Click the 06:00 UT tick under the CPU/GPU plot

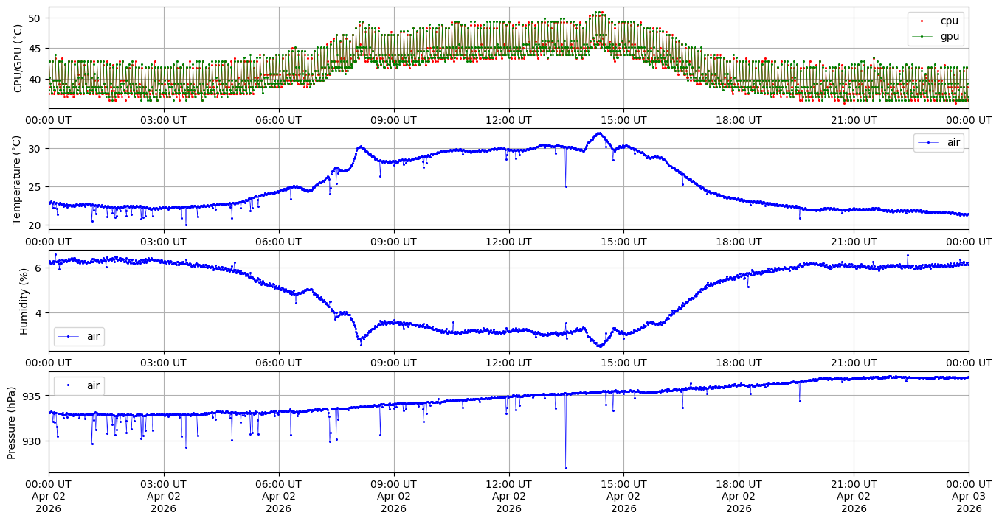278,120
